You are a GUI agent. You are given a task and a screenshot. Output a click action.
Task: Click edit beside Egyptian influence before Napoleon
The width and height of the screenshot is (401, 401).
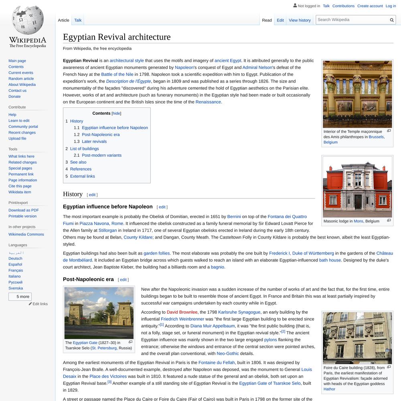162,207
